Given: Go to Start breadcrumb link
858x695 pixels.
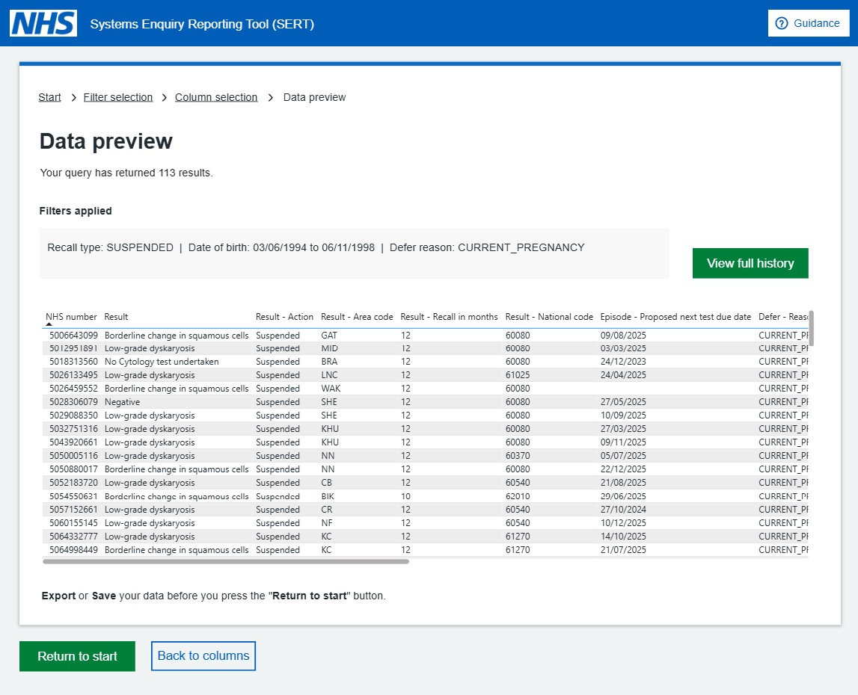Looking at the screenshot, I should (x=50, y=97).
